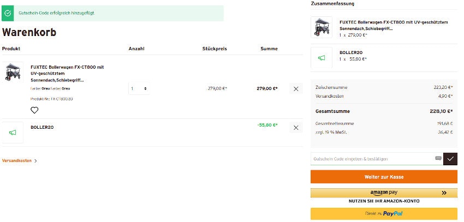Image resolution: width=464 pixels, height=222 pixels.
Task: Click the product name in Zusammenfassung
Action: [393, 25]
